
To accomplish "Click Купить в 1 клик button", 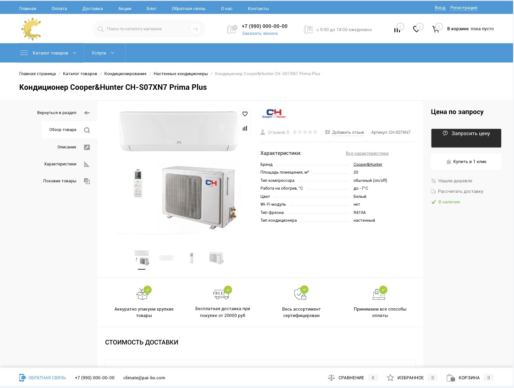I will pos(466,162).
